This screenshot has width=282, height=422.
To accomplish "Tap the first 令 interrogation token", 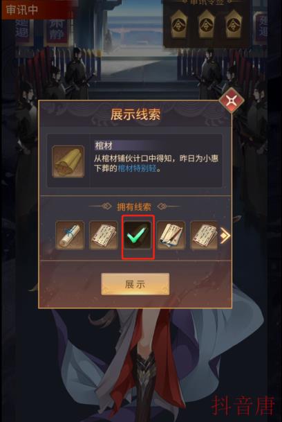I will (178, 24).
